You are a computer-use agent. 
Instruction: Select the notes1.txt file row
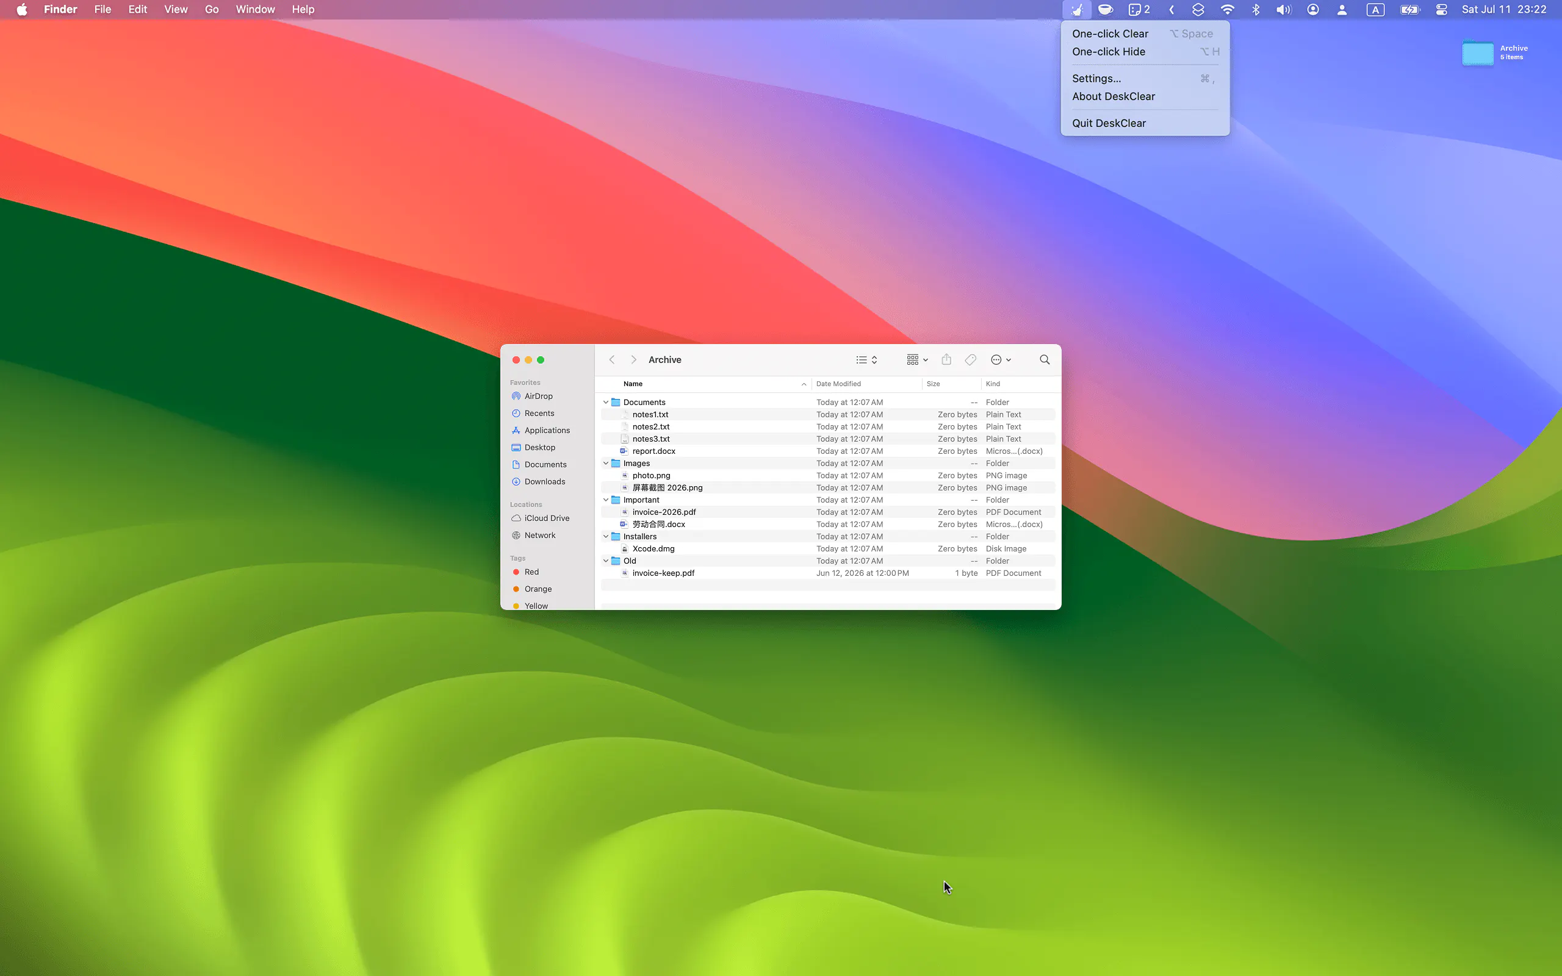coord(828,414)
